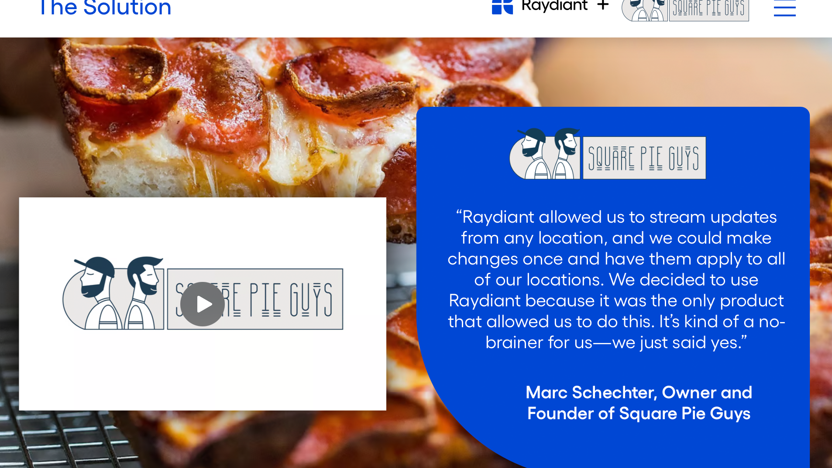Click the Marc Schechter, Owner and line
The width and height of the screenshot is (832, 468).
639,392
